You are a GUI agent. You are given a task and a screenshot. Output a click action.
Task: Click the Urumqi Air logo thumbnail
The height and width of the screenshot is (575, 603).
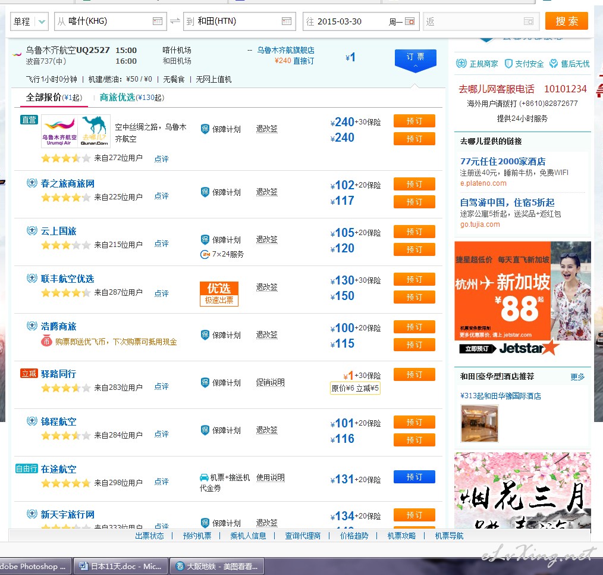coord(59,131)
